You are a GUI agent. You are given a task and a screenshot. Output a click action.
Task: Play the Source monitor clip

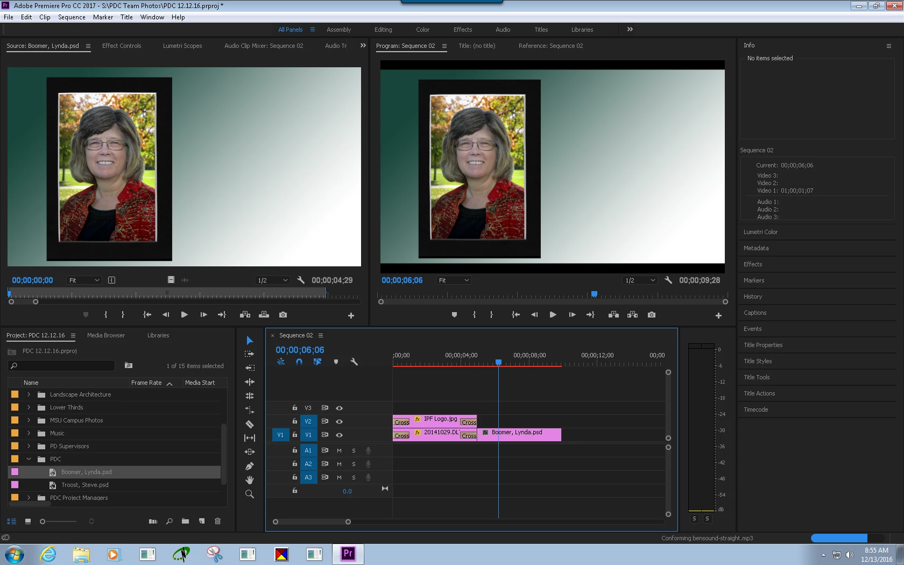(184, 315)
